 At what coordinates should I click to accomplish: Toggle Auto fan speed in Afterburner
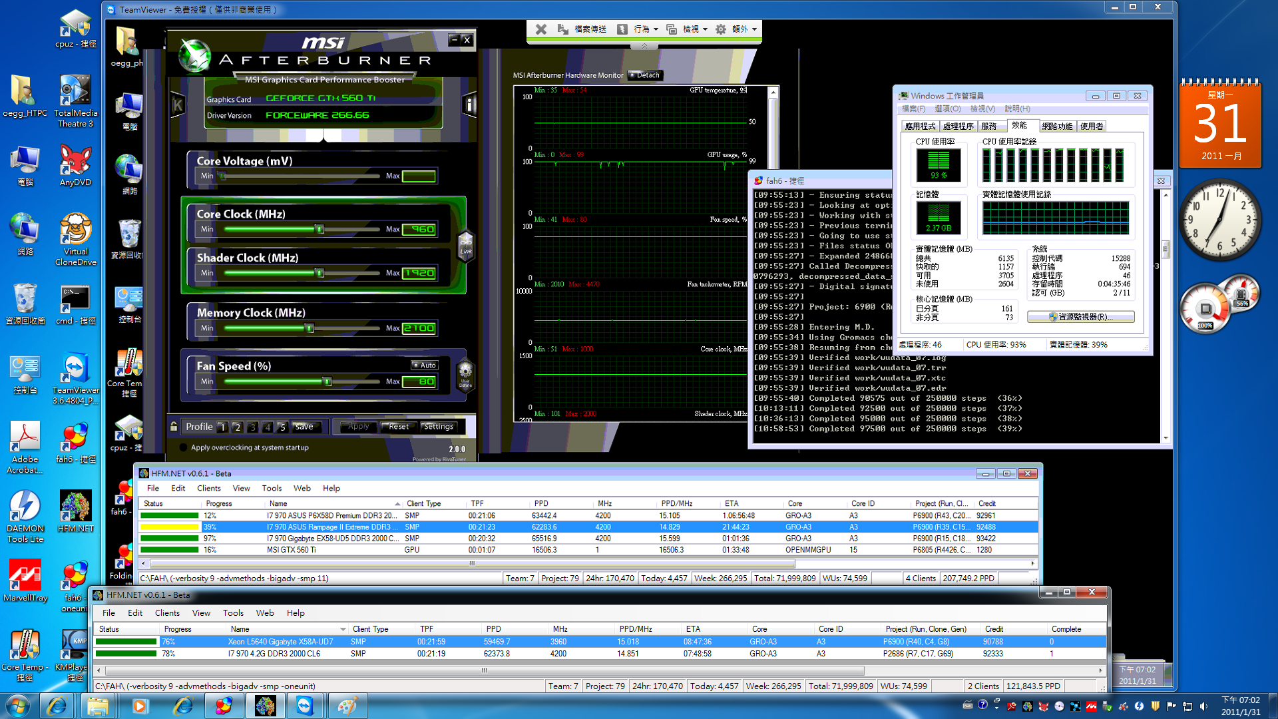[424, 365]
